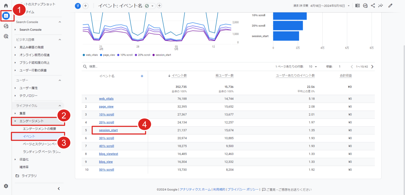
Task: Collapse the navigation panel arrow
Action: (59, 188)
